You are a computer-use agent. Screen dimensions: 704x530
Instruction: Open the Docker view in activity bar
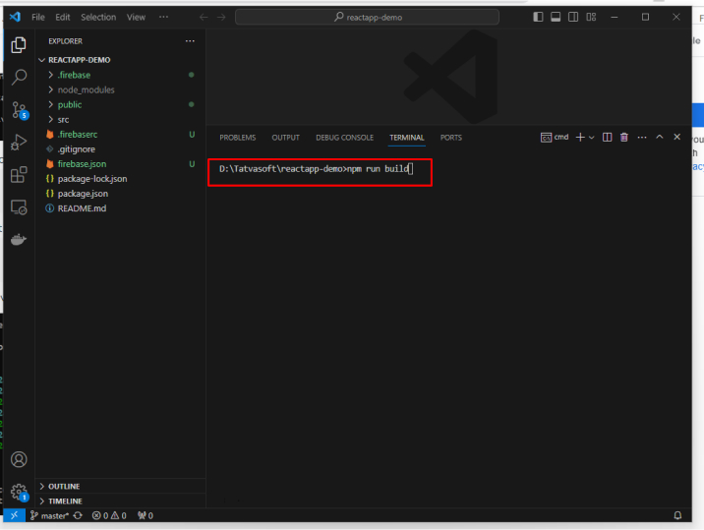coord(18,239)
